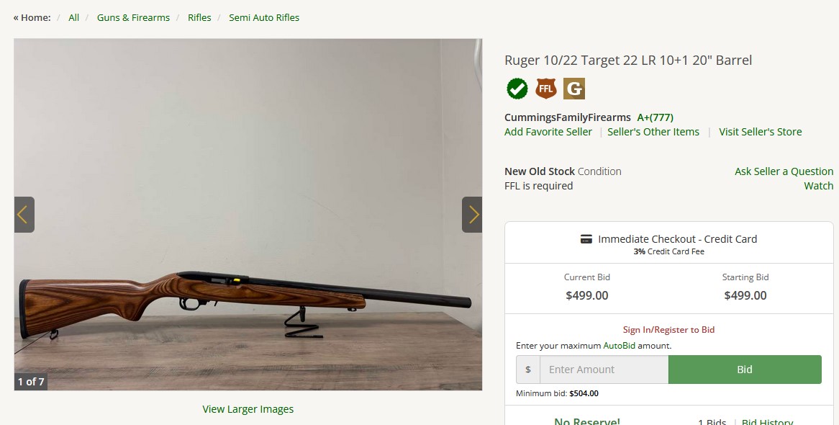Click the FFL shield badge icon
Screen dimensions: 839x425
545,89
